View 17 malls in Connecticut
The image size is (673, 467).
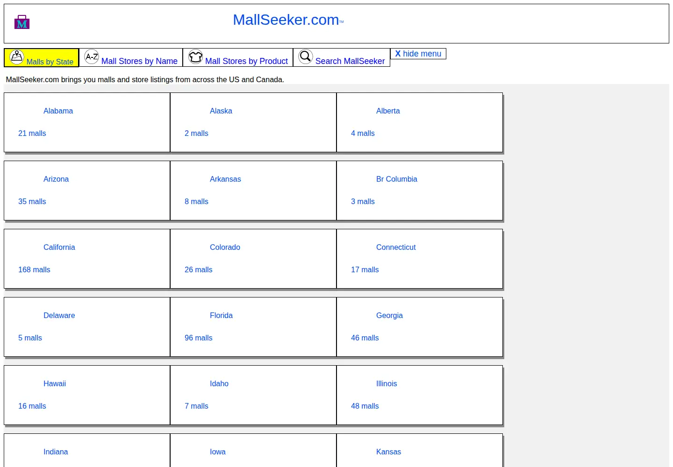tap(365, 269)
